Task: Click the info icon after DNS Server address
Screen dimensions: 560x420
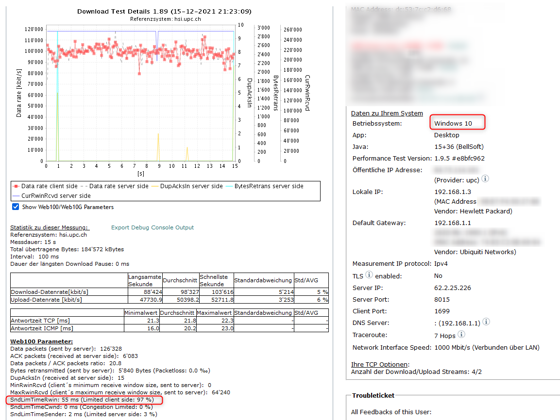Action: (486, 322)
